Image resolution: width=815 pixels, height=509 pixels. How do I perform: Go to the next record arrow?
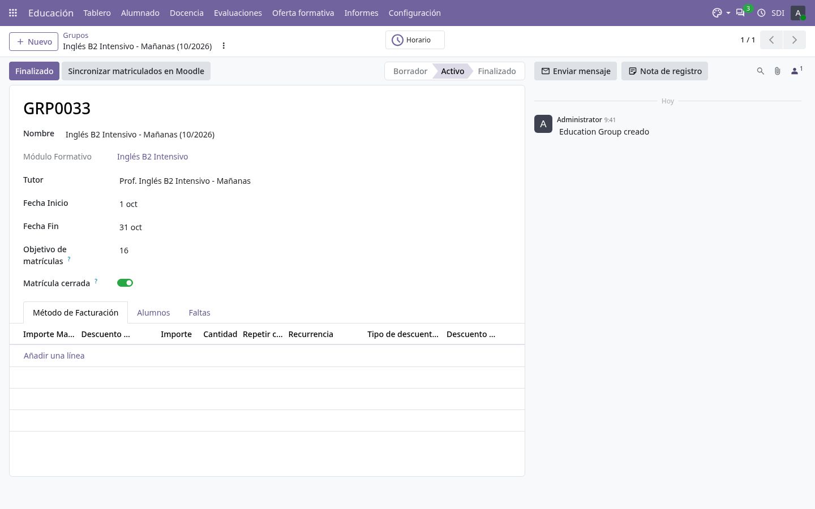[795, 40]
